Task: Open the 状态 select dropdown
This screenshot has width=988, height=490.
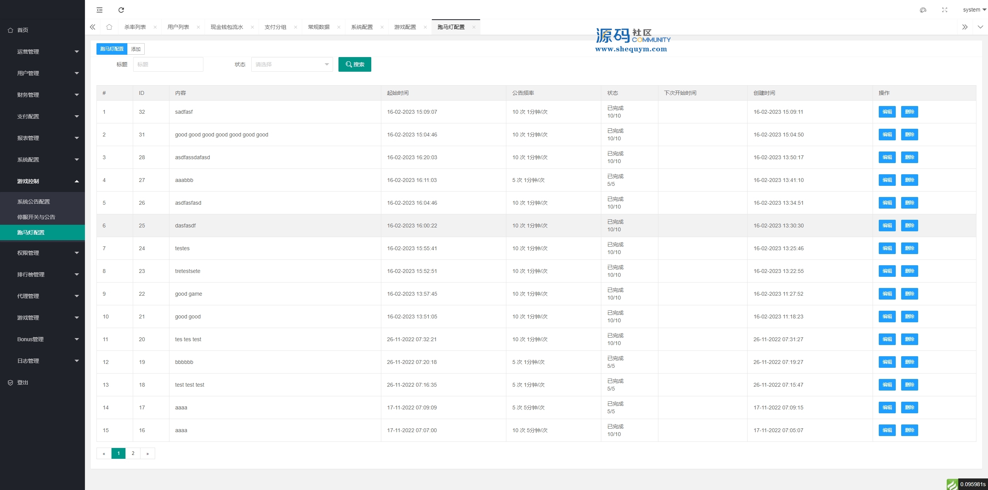Action: (292, 64)
